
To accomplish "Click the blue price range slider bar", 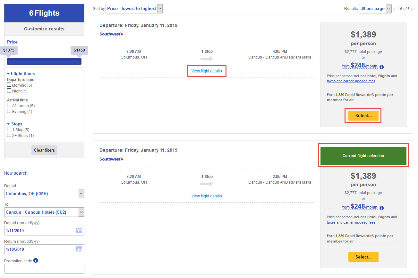I will 44,61.
